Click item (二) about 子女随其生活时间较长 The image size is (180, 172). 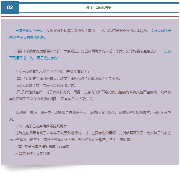click(x=68, y=78)
